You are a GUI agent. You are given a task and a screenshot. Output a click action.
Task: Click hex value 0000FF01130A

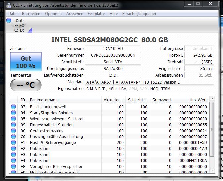193,161
